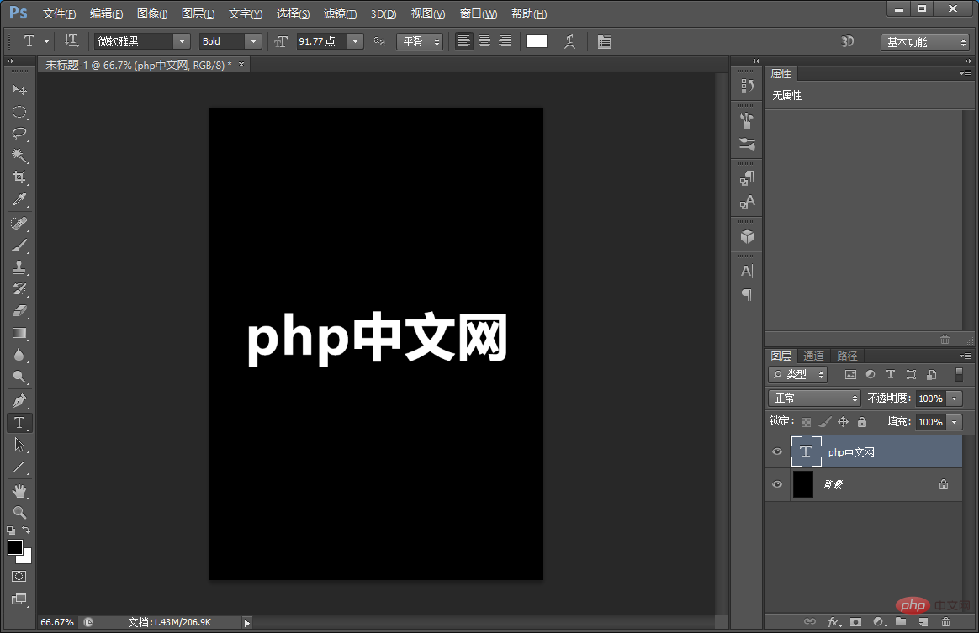Hide the php中文网 text layer
Viewport: 979px width, 633px height.
pyautogui.click(x=776, y=451)
